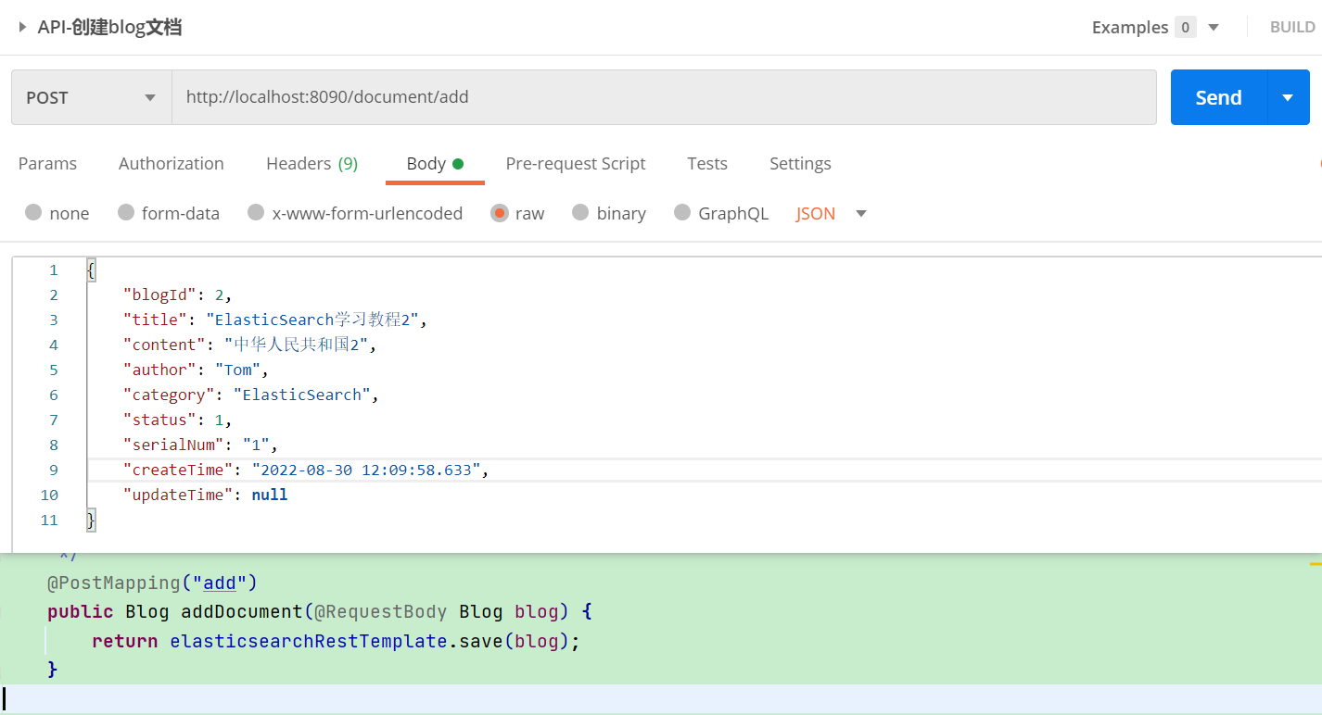Click the "blogId" line in body editor
Screen dimensions: 1322x715
(177, 295)
